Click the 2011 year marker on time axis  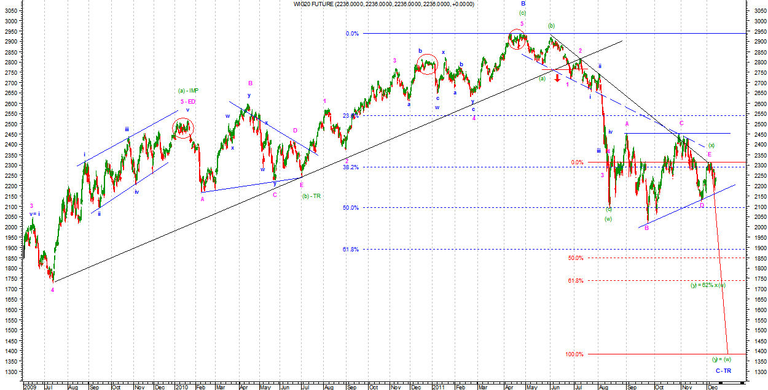tap(437, 387)
